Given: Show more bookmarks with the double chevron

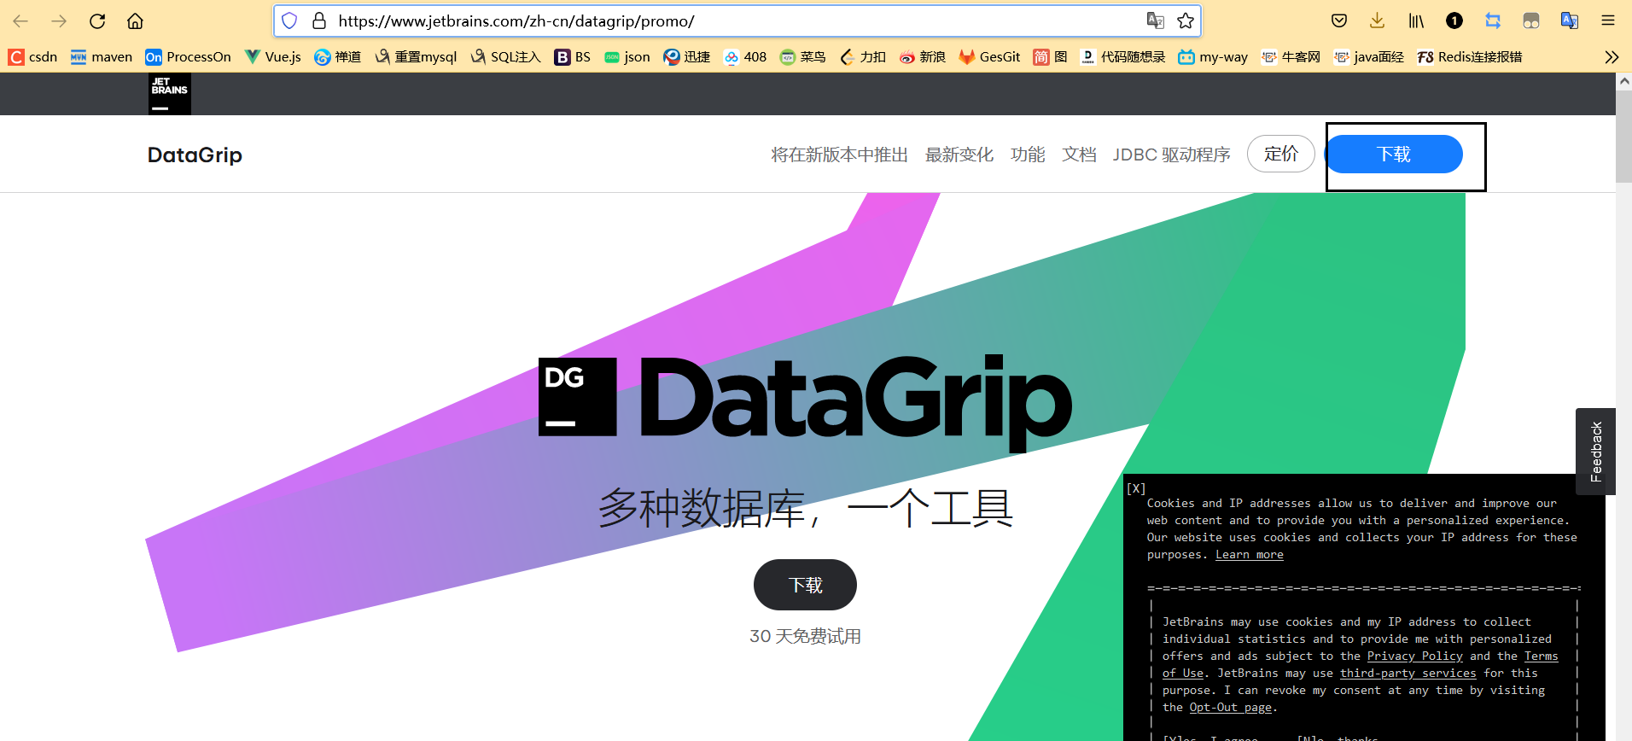Looking at the screenshot, I should pyautogui.click(x=1612, y=57).
